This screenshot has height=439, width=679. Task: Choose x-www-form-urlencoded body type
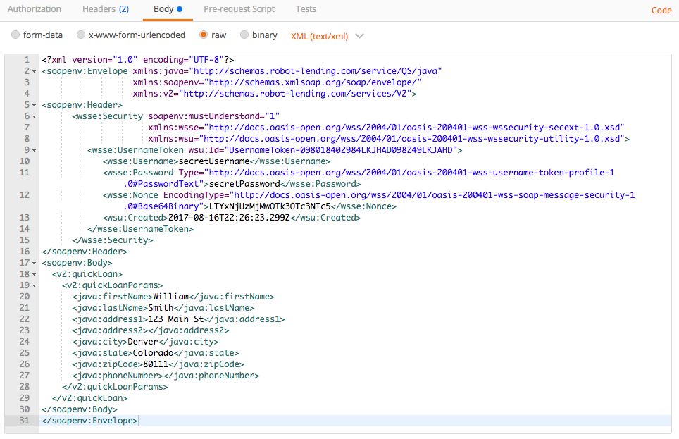click(x=81, y=35)
